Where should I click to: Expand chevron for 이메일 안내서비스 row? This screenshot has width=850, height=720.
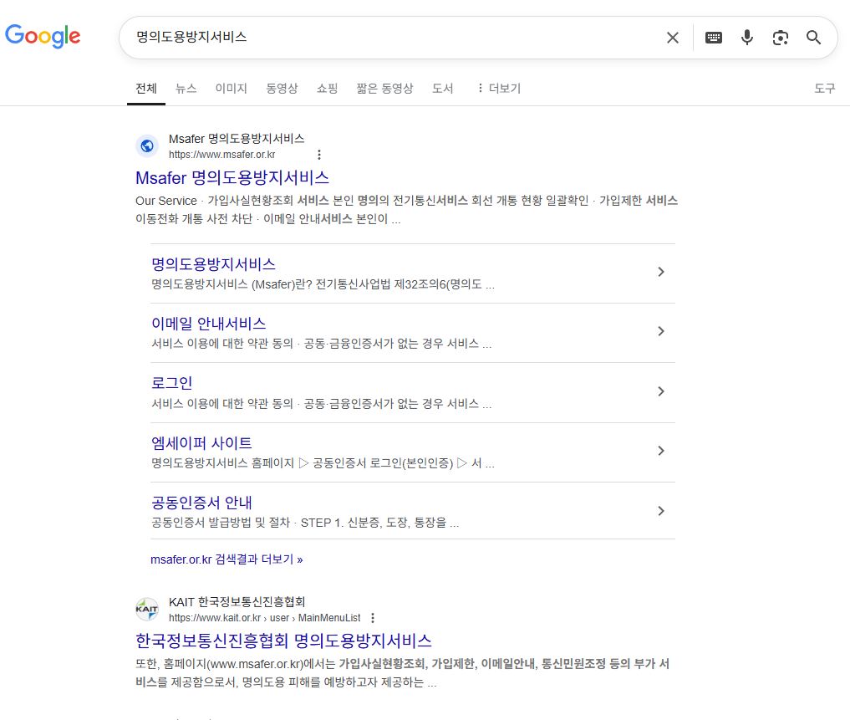pos(661,331)
